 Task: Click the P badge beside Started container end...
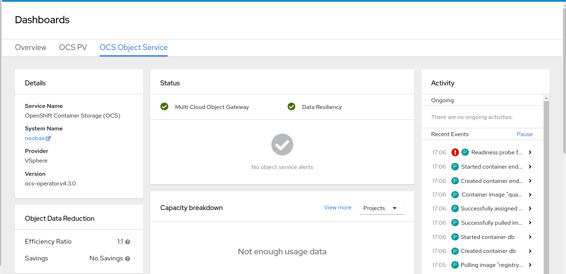[455, 166]
